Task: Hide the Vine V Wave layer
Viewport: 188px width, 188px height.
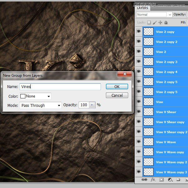Action: click(x=138, y=142)
